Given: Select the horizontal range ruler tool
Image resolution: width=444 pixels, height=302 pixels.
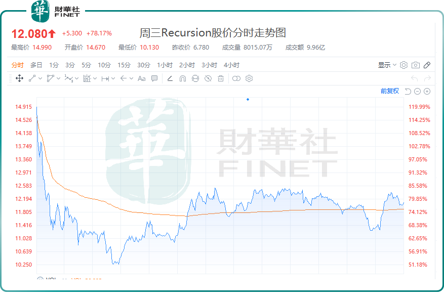Looking at the screenshot, I should pos(105,79).
